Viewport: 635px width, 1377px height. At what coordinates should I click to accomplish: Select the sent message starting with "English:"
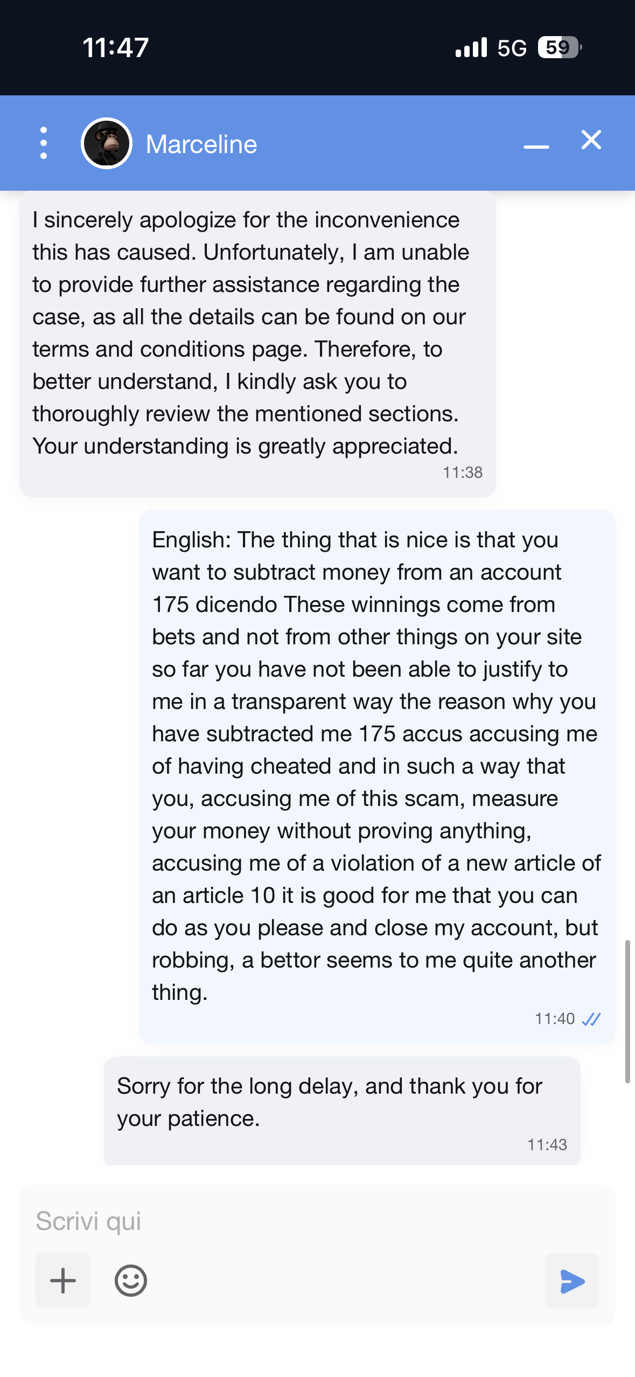376,765
